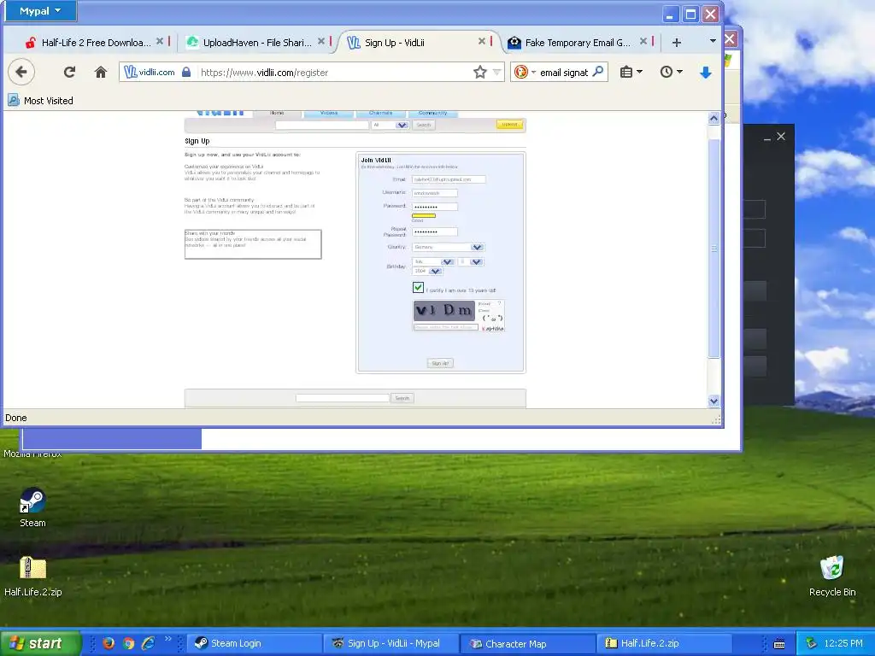Open the VidLii Home navigation tab
Image resolution: width=875 pixels, height=656 pixels.
277,114
